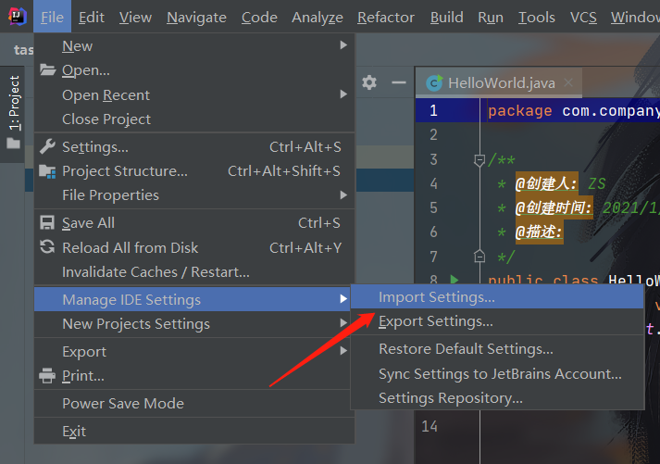Collapse the Javadoc fold marker at line 3
This screenshot has width=660, height=464.
(479, 160)
